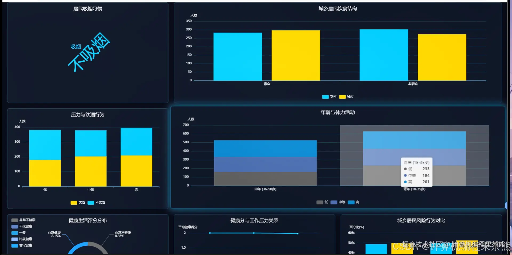Toggle the 非常不健康 legend entry

coord(23,220)
